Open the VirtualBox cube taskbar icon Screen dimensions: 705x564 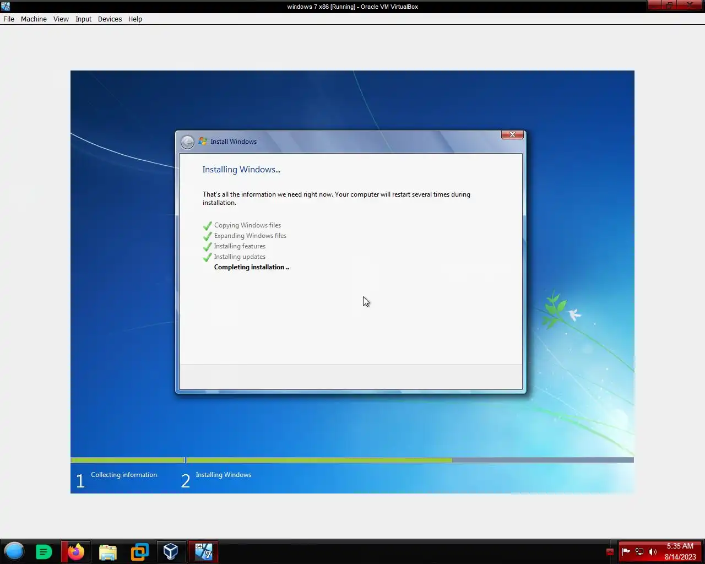[x=171, y=552]
